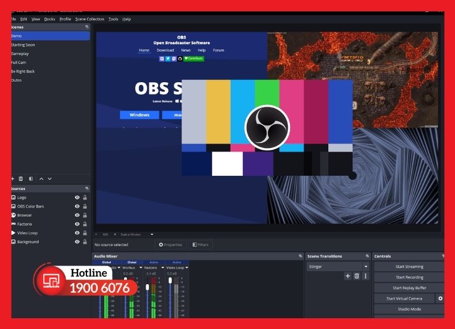Viewport: 455px width, 329px height.
Task: Click the OBS Color Bars source icon
Action: coord(13,206)
